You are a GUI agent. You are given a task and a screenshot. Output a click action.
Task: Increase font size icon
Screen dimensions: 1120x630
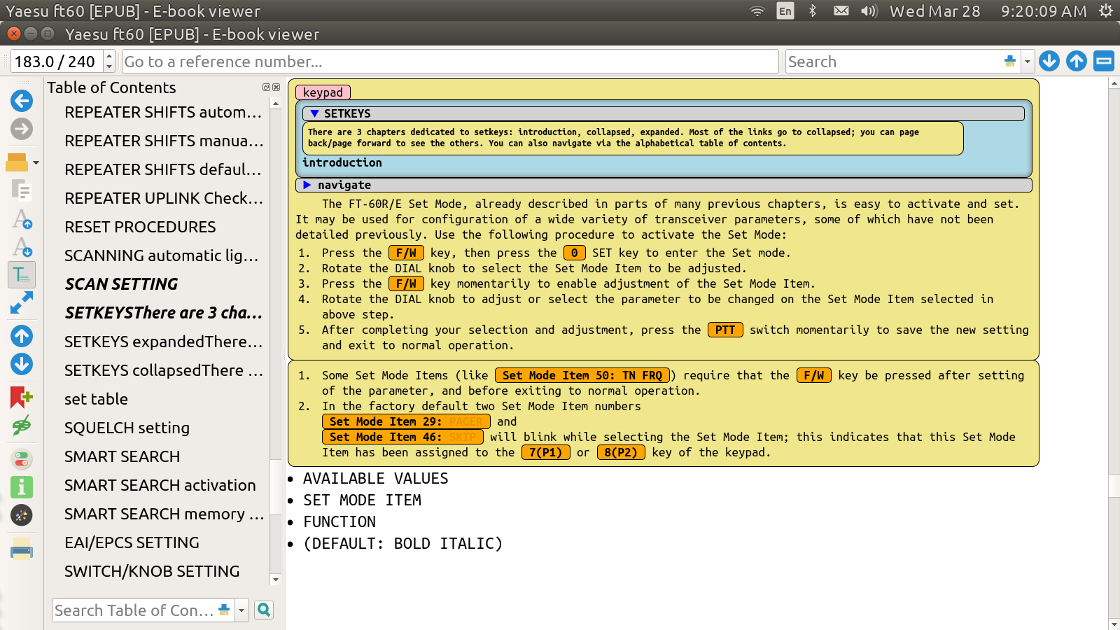pyautogui.click(x=22, y=219)
